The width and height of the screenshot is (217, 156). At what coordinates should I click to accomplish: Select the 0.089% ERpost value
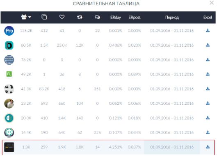coord(135,75)
